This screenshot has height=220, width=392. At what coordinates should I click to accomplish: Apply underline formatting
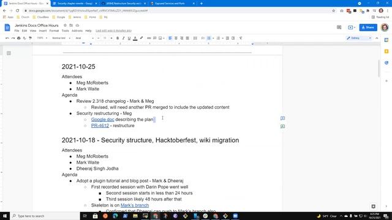(129, 38)
